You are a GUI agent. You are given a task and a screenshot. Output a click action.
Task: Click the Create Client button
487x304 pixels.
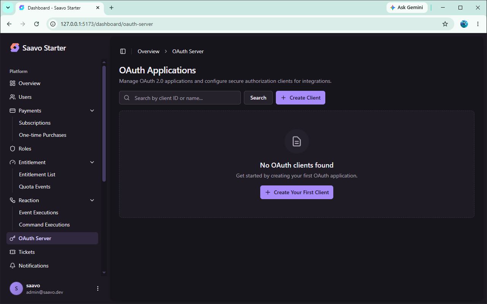[301, 98]
